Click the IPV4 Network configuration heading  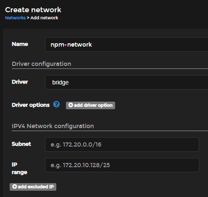[x=53, y=126]
